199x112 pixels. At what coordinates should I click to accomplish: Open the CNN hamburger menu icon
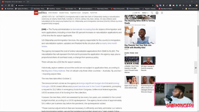click(x=162, y=13)
